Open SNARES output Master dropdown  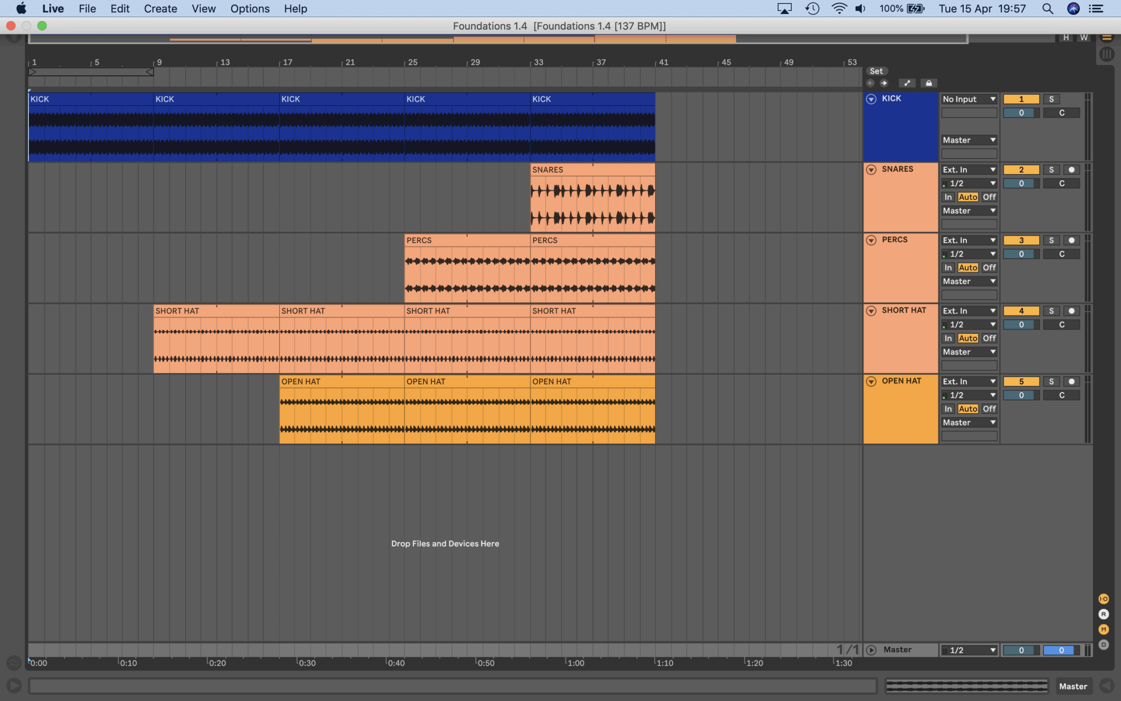(x=969, y=211)
